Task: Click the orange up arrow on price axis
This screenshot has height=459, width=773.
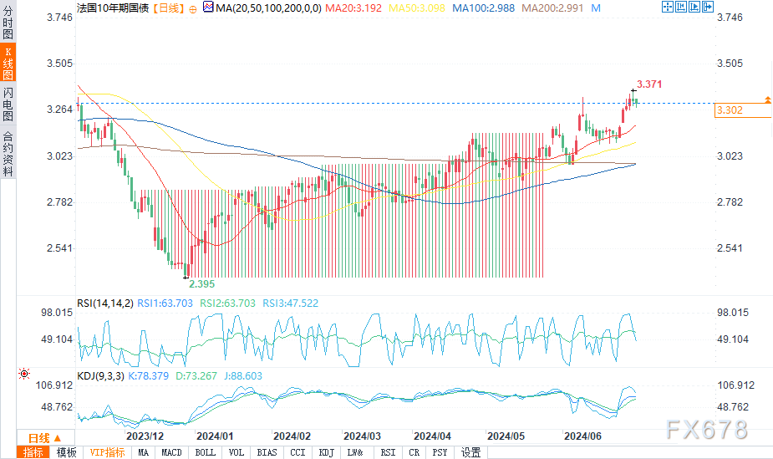Action: pyautogui.click(x=767, y=100)
